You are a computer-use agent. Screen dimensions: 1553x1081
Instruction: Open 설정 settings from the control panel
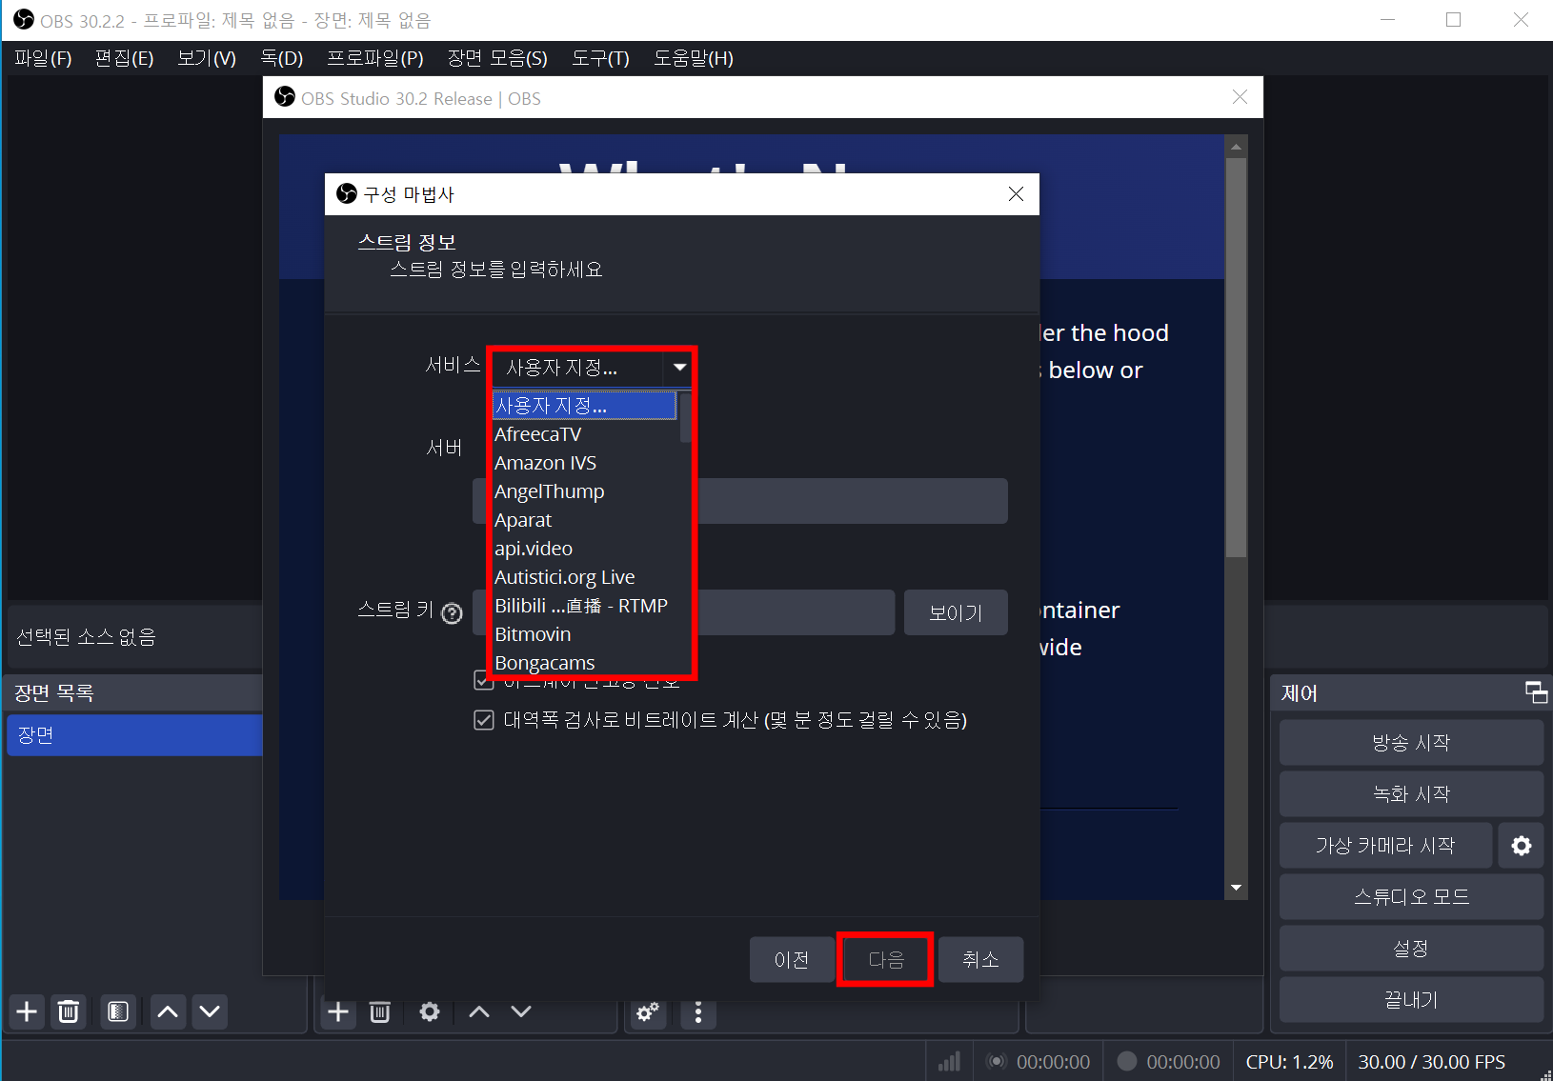point(1411,949)
